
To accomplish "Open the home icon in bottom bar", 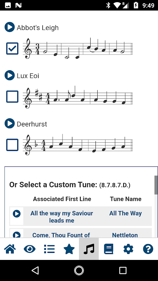I will 10,249.
